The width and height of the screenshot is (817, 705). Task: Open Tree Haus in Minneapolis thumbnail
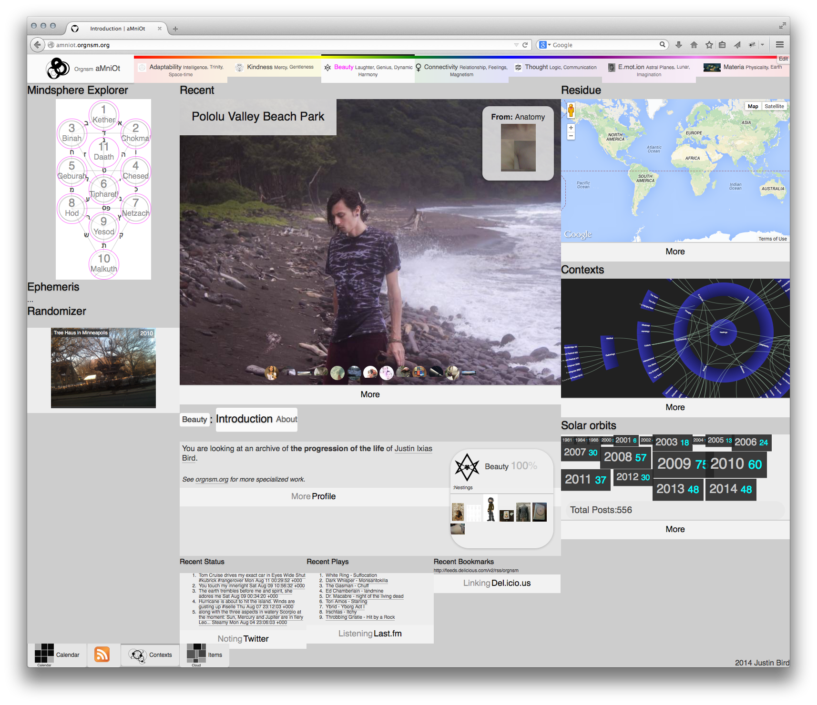click(x=103, y=368)
